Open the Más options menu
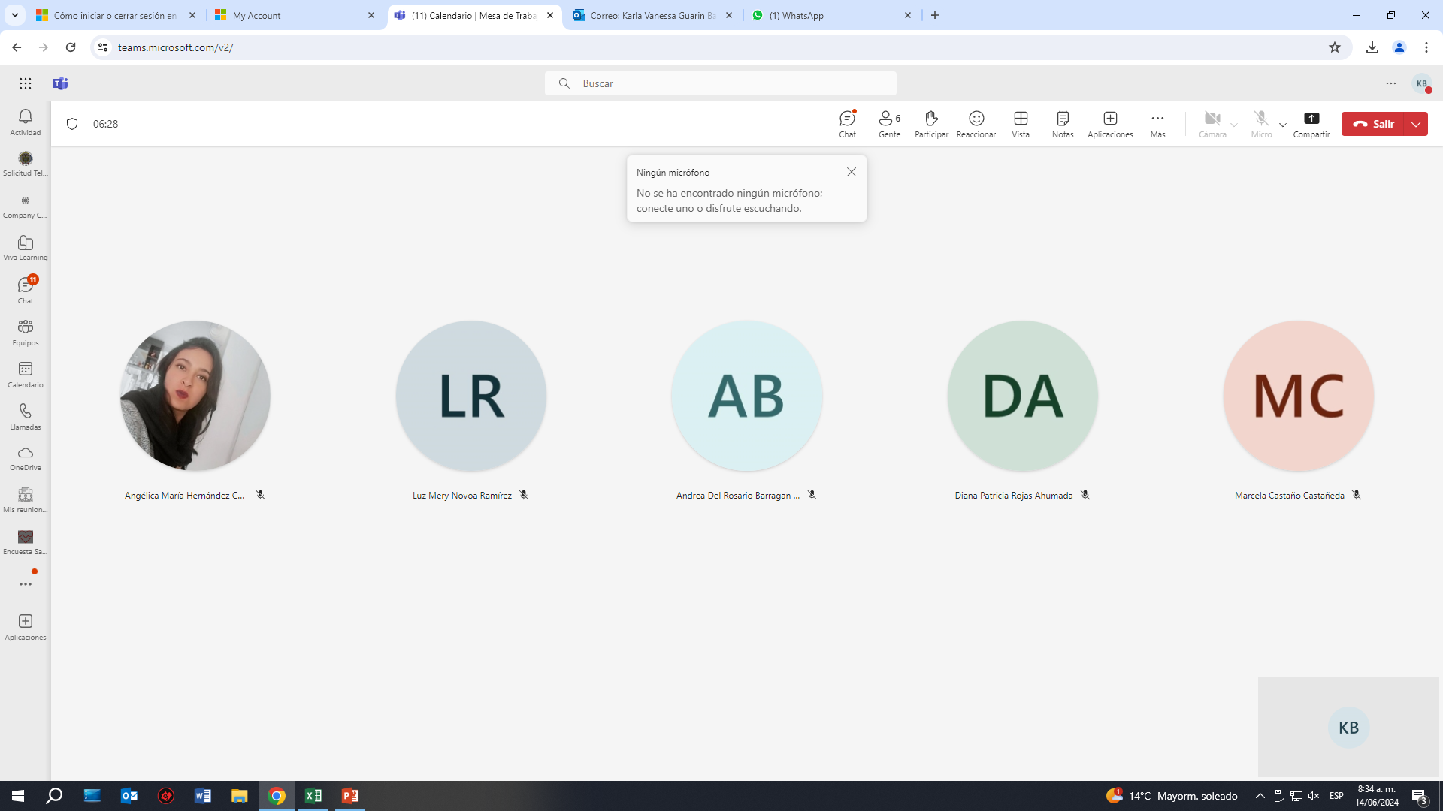 [1157, 124]
